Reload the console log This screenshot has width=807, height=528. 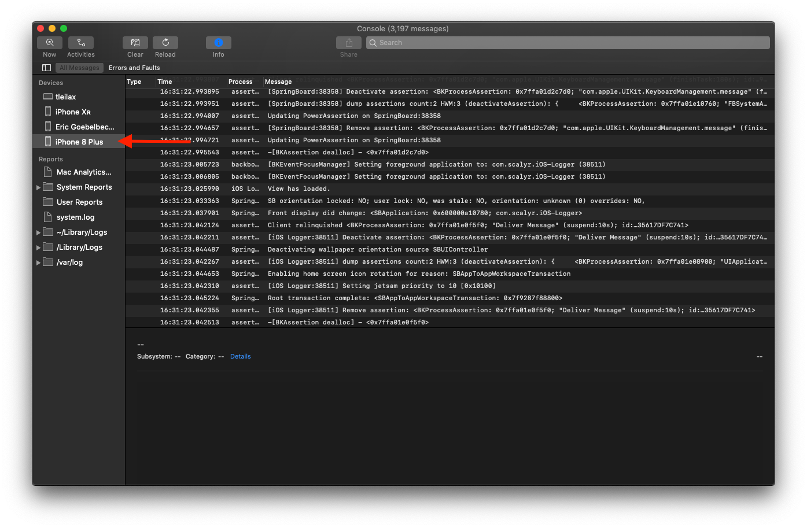point(165,43)
